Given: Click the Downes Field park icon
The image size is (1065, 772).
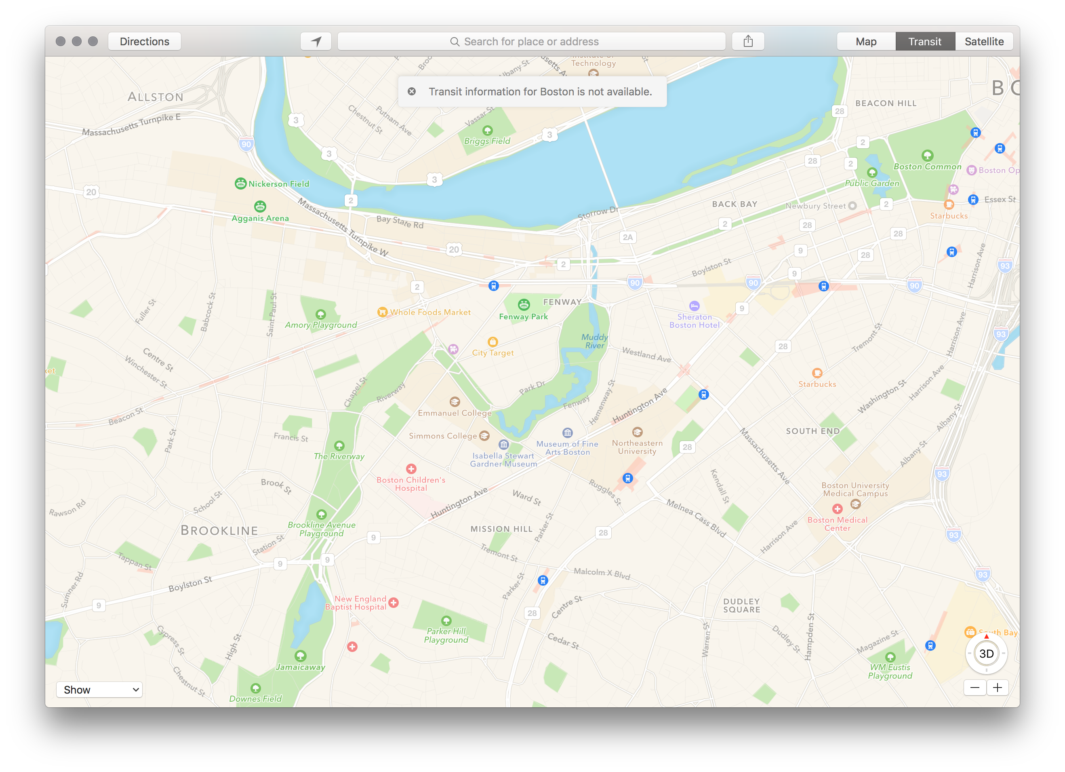Looking at the screenshot, I should point(255,688).
